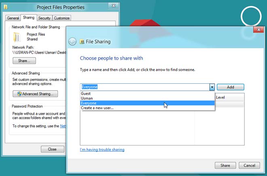The image size is (267, 176).
Task: Select the Sharing tab
Action: click(29, 17)
